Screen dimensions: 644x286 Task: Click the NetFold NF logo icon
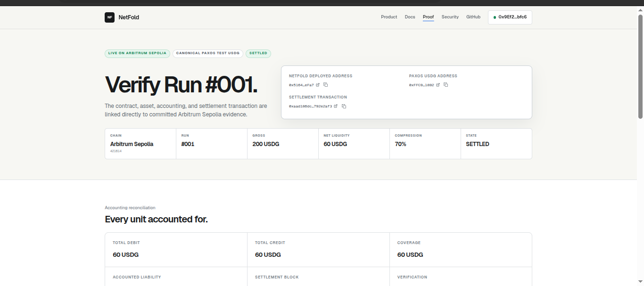[109, 17]
